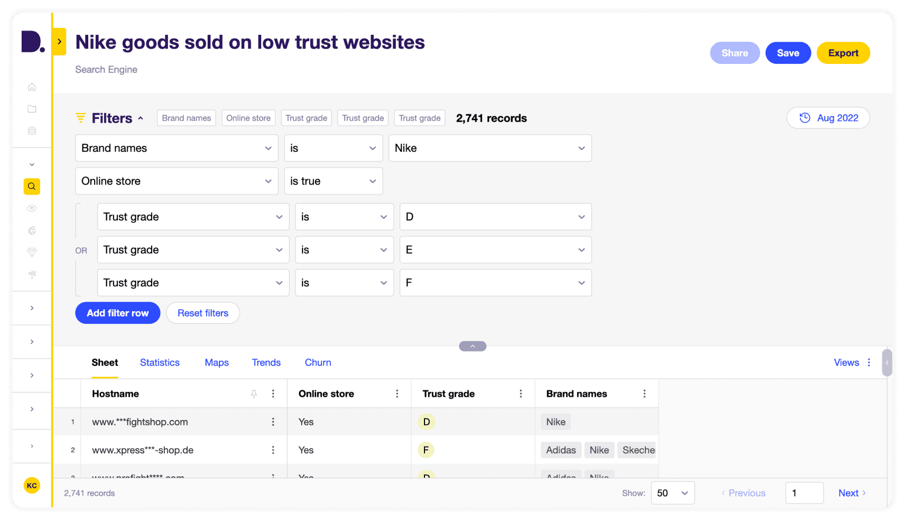The image size is (905, 520).
Task: Open the Hostname column options menu
Action: pyautogui.click(x=273, y=393)
